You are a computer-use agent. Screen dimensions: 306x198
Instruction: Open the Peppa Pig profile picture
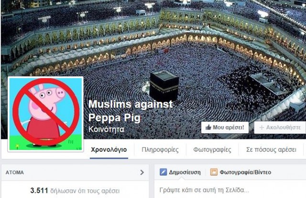click(45, 114)
